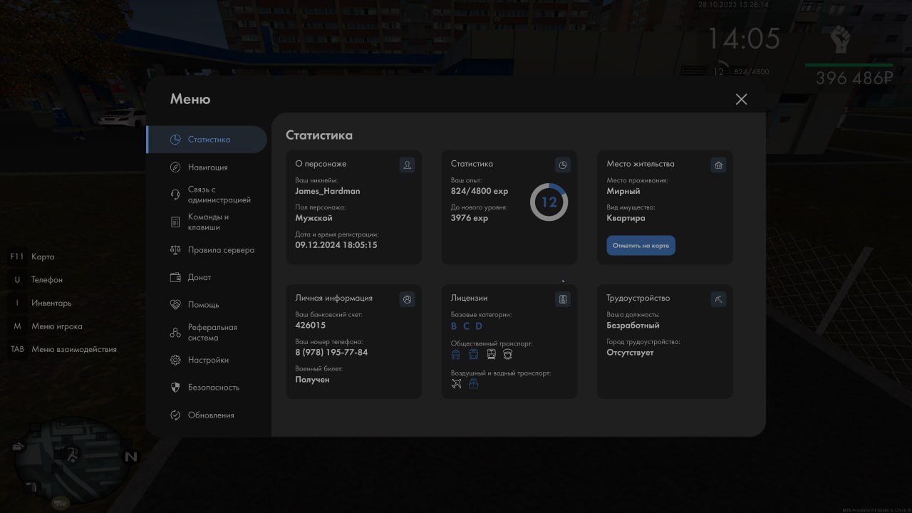912x513 pixels.
Task: Click the U Телефон hotkey hint
Action: click(x=36, y=280)
